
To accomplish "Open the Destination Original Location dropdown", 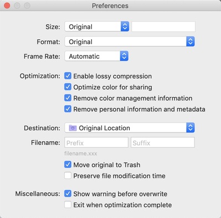I will click(129, 127).
